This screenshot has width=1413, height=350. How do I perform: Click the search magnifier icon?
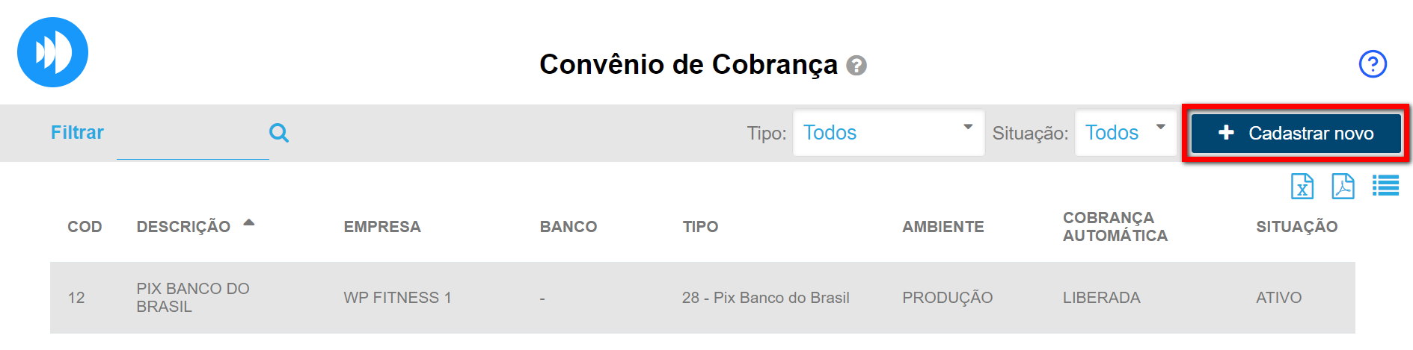pos(279,133)
